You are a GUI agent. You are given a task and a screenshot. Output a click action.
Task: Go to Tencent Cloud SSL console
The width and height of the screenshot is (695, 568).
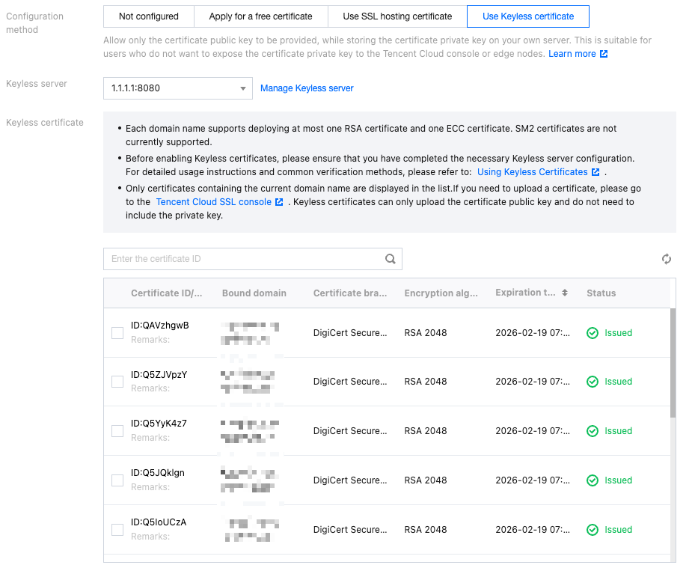pyautogui.click(x=213, y=202)
